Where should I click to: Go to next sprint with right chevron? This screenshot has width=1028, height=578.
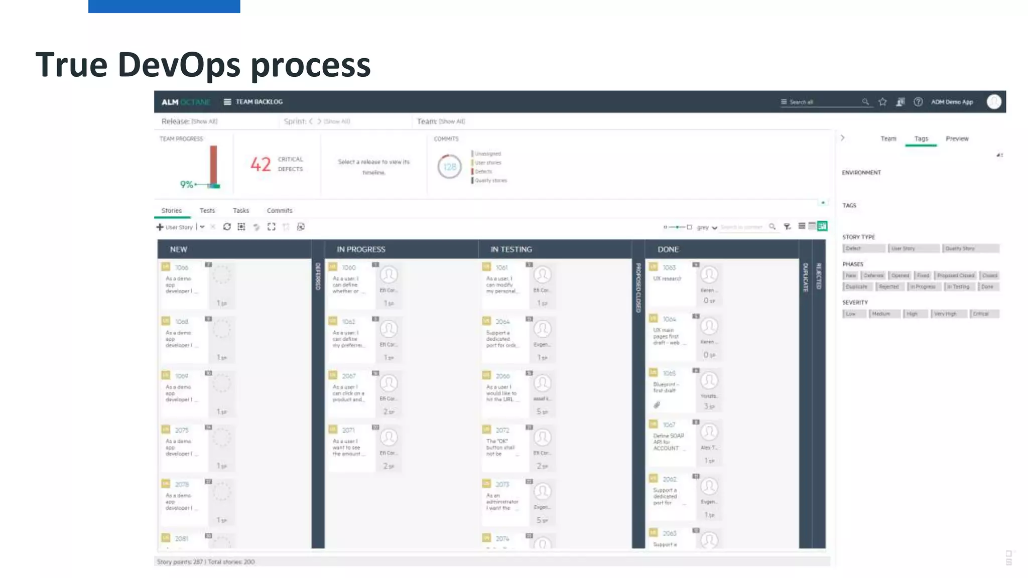click(319, 121)
